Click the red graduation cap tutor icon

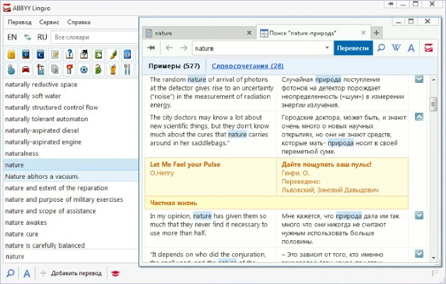point(115,273)
